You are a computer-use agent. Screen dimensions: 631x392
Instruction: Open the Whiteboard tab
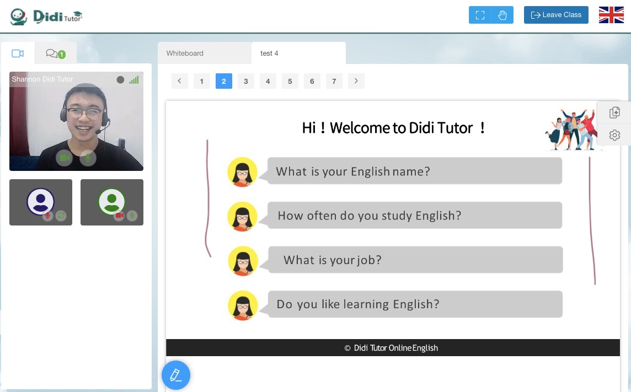coord(205,53)
